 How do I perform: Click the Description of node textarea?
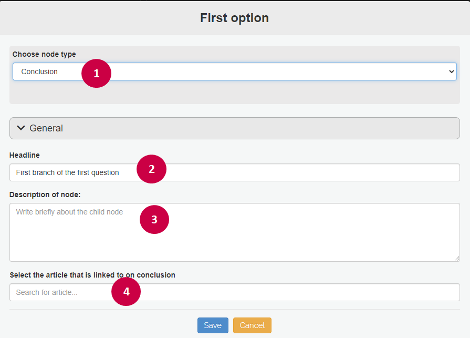[x=234, y=232]
